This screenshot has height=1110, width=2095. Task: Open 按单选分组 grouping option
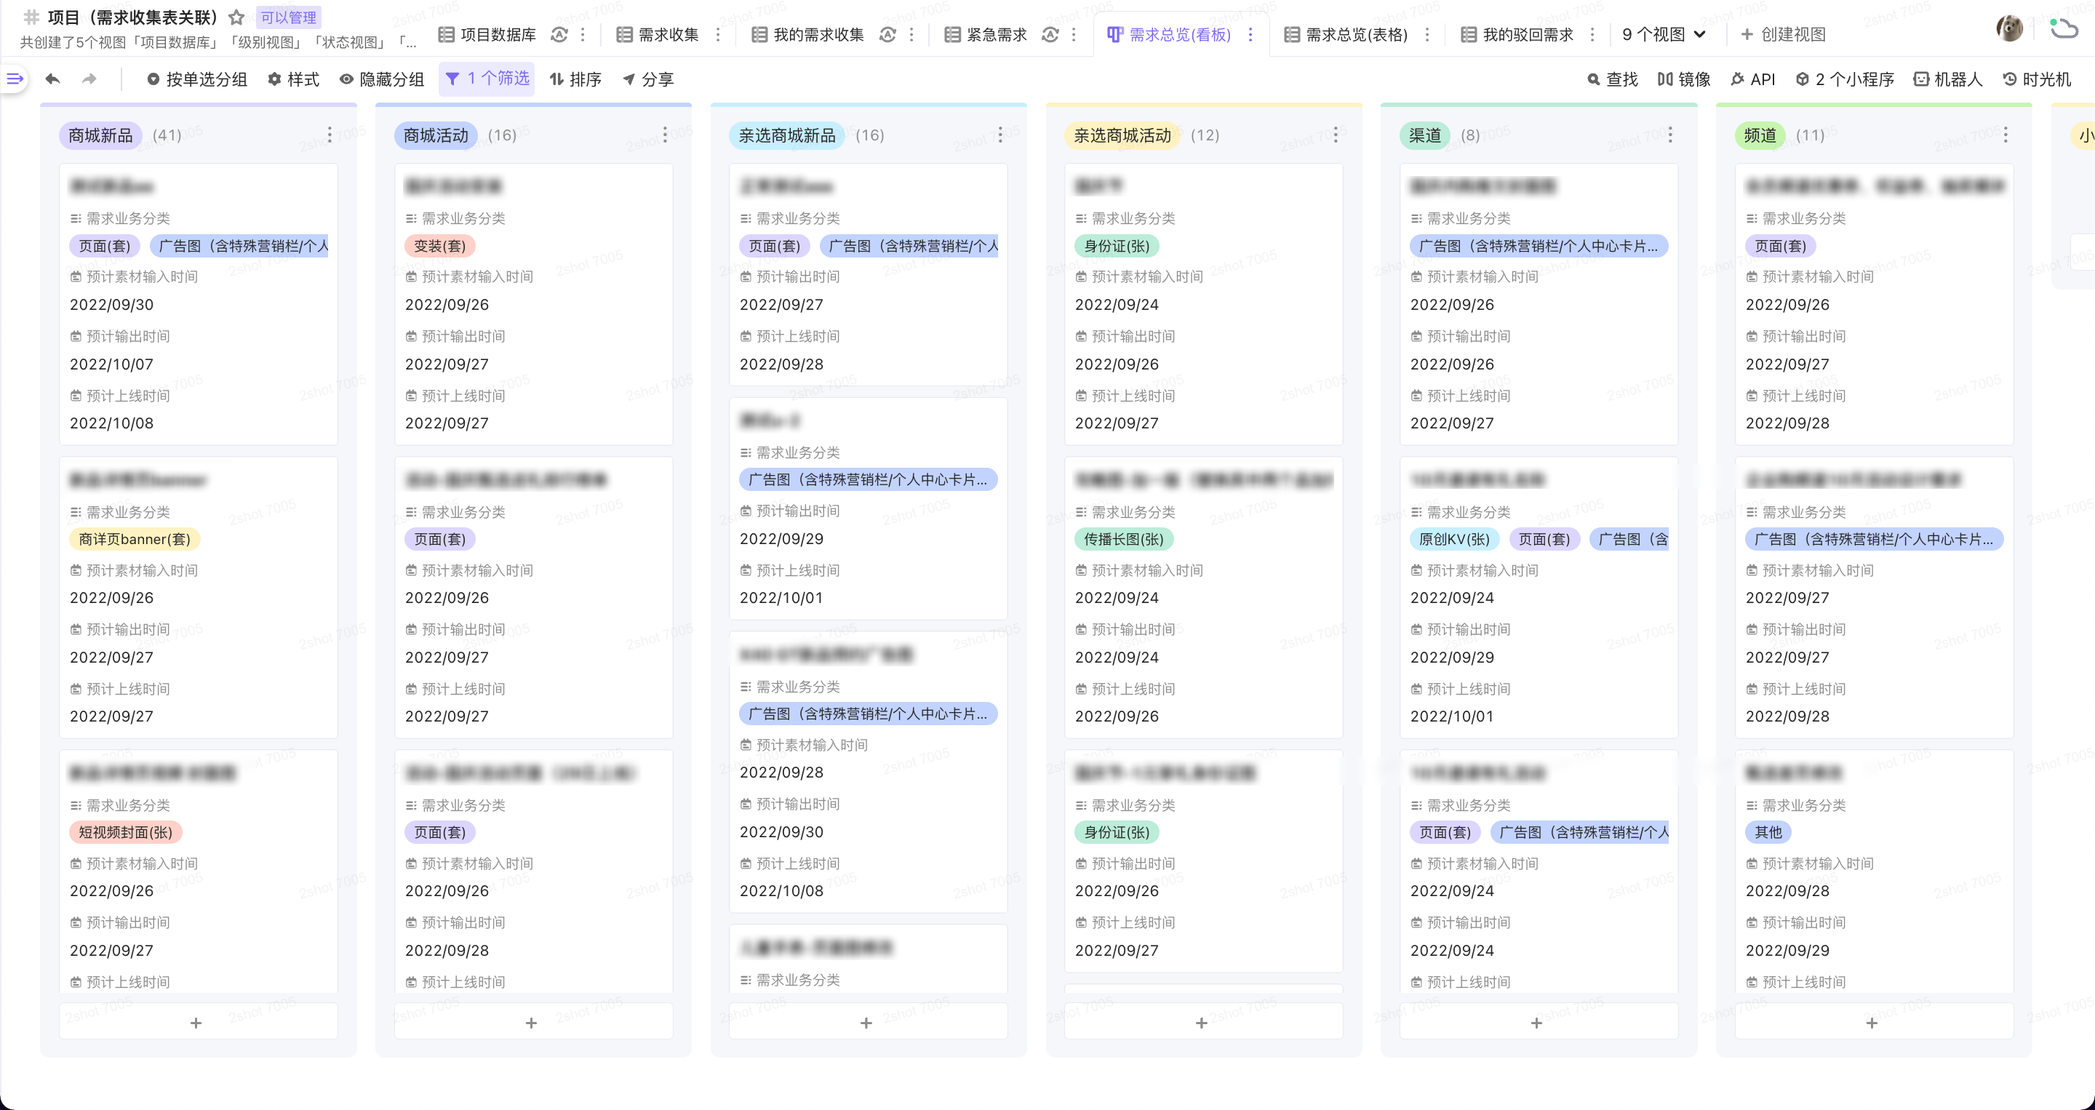coord(196,79)
